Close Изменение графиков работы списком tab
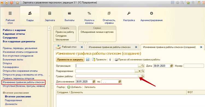This screenshot has height=107, width=205. (x=136, y=47)
